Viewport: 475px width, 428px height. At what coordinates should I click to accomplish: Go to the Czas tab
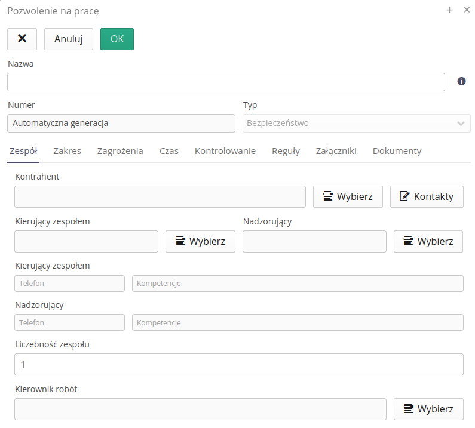point(169,151)
